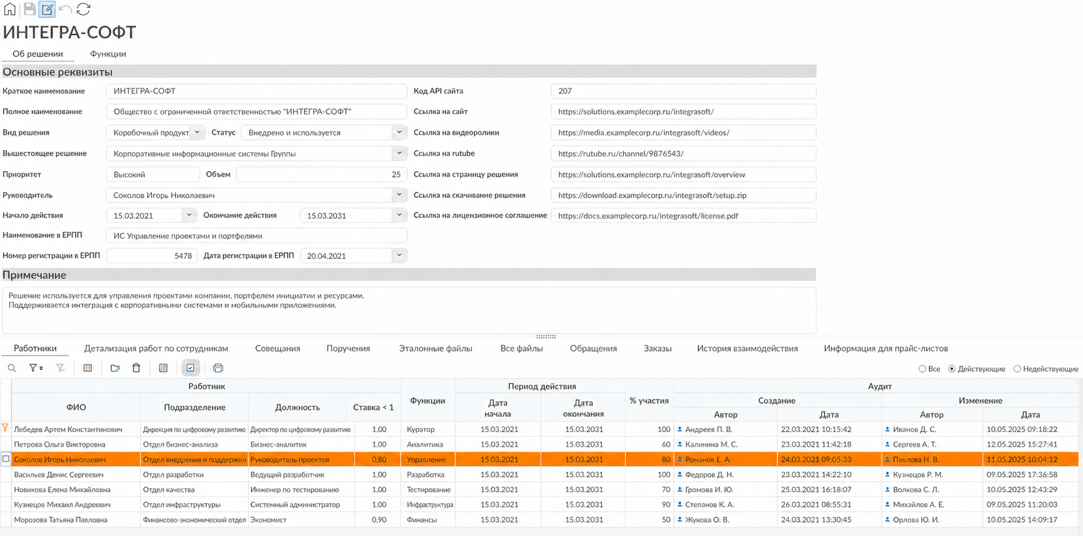The image size is (1083, 536).
Task: Go to the Home icon
Action: coord(10,9)
